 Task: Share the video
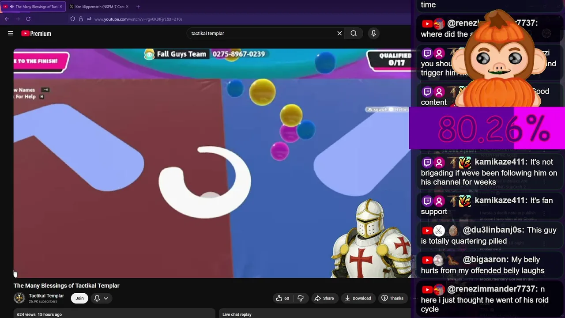(324, 298)
